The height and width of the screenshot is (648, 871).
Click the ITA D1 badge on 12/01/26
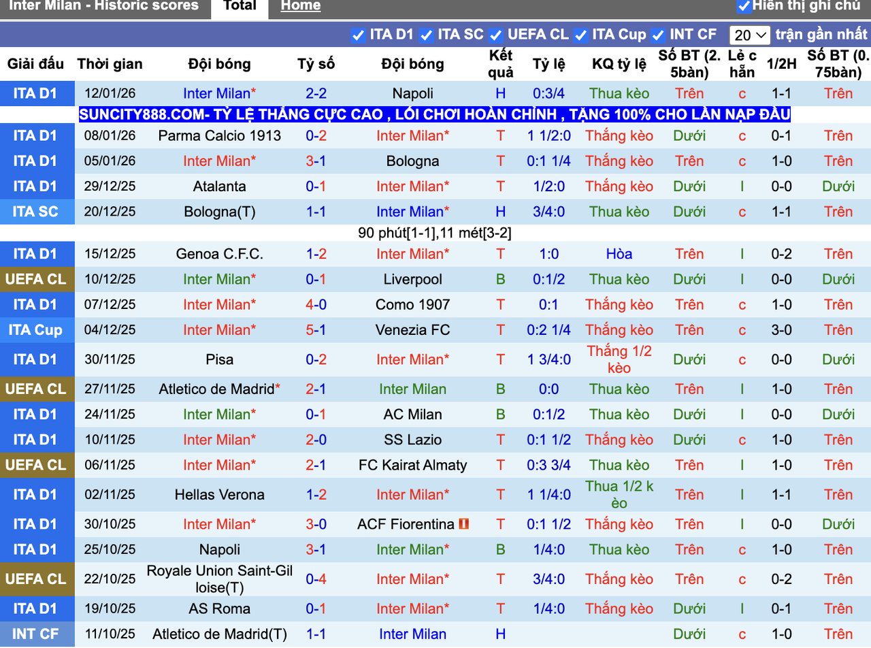coord(37,94)
